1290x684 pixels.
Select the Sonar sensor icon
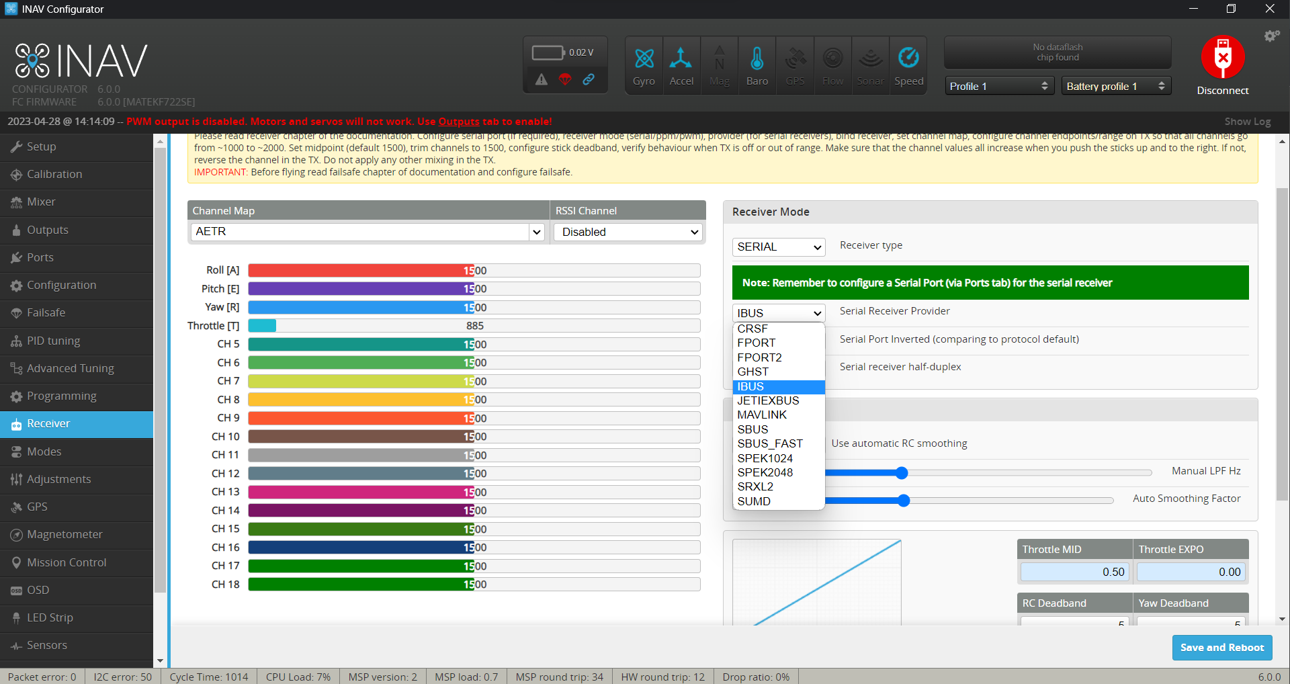coord(870,64)
